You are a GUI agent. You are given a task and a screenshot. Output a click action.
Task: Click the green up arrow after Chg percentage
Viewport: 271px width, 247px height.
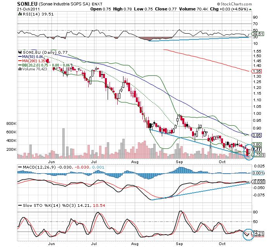(x=250, y=9)
